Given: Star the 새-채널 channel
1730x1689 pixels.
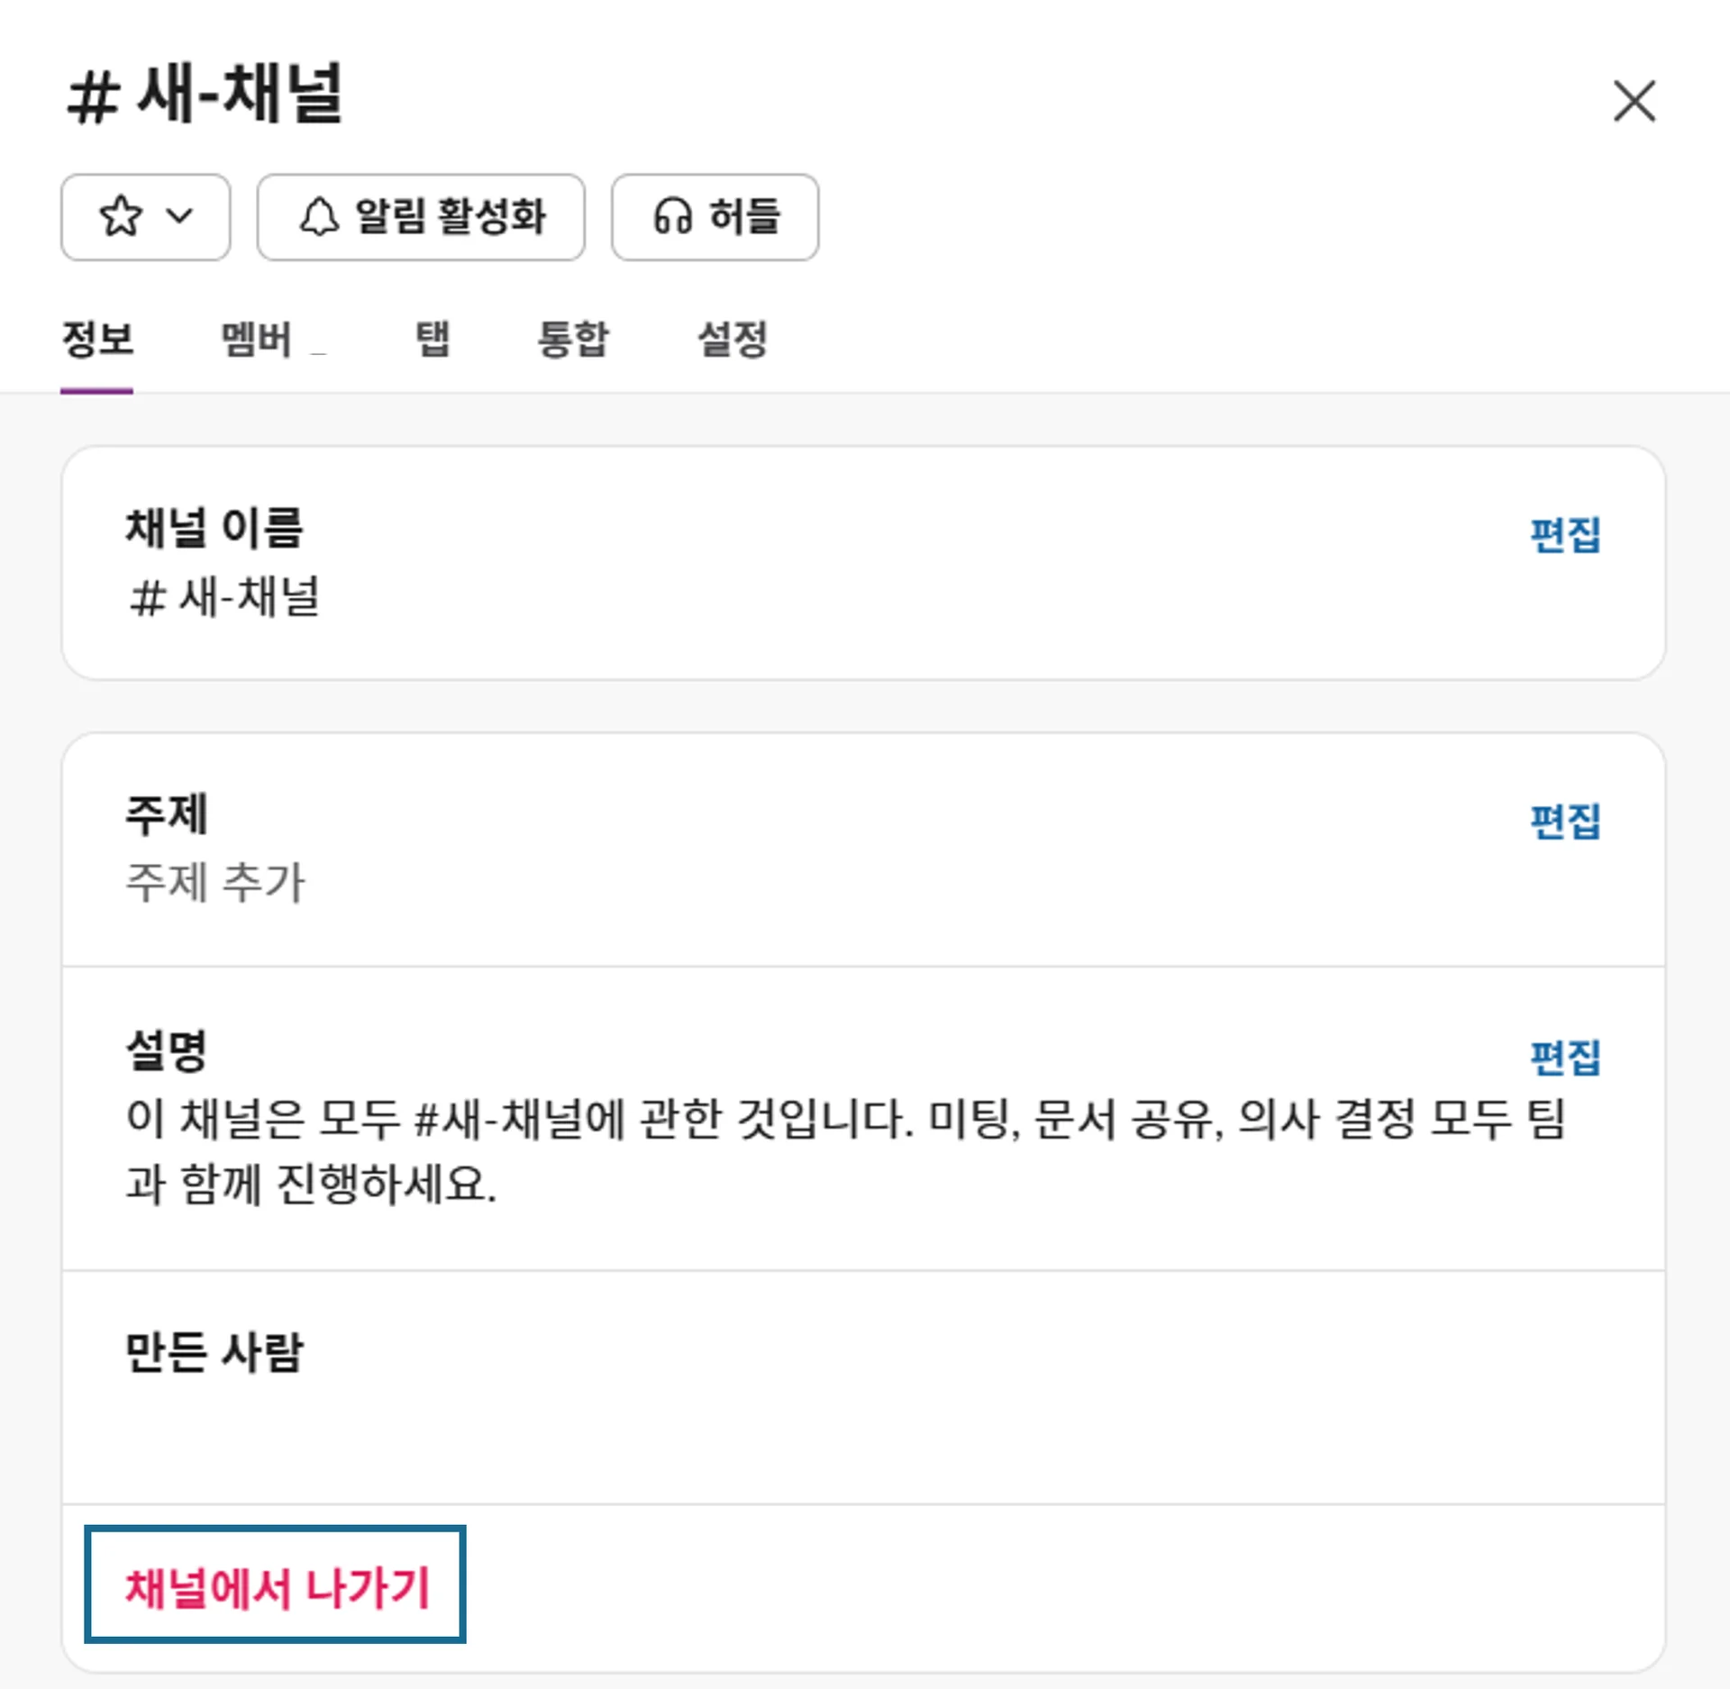Looking at the screenshot, I should (121, 217).
